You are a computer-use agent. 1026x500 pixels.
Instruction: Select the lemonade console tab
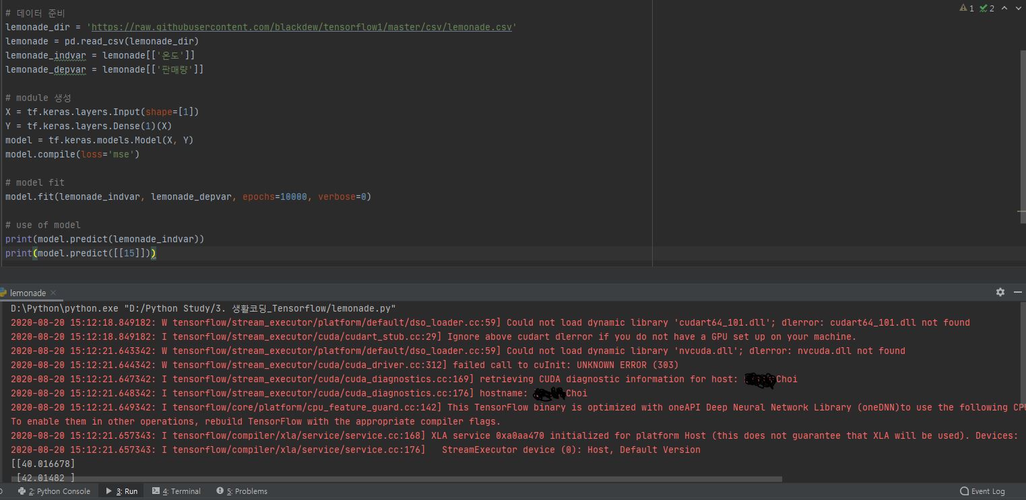pyautogui.click(x=27, y=293)
